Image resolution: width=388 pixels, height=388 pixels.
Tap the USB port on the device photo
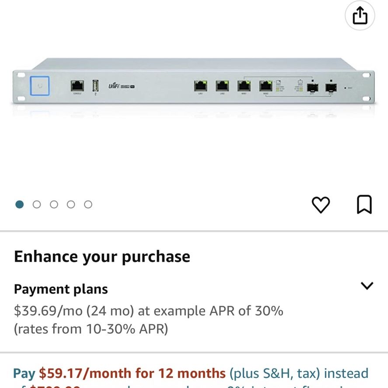pos(95,86)
